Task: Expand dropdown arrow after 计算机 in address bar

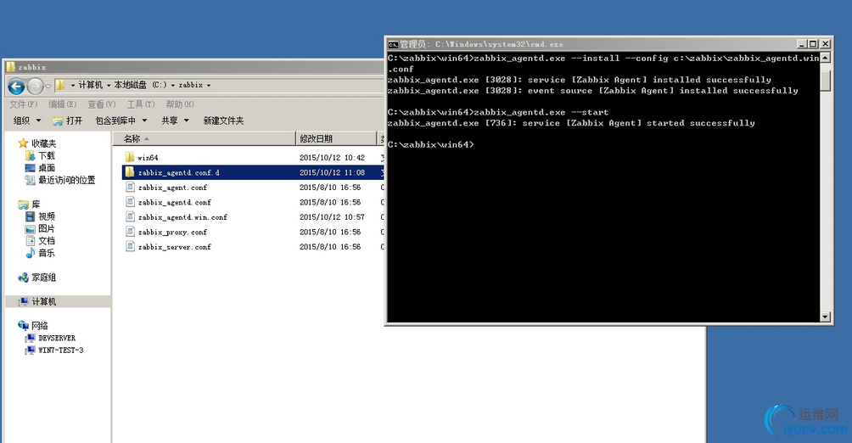Action: coord(108,86)
